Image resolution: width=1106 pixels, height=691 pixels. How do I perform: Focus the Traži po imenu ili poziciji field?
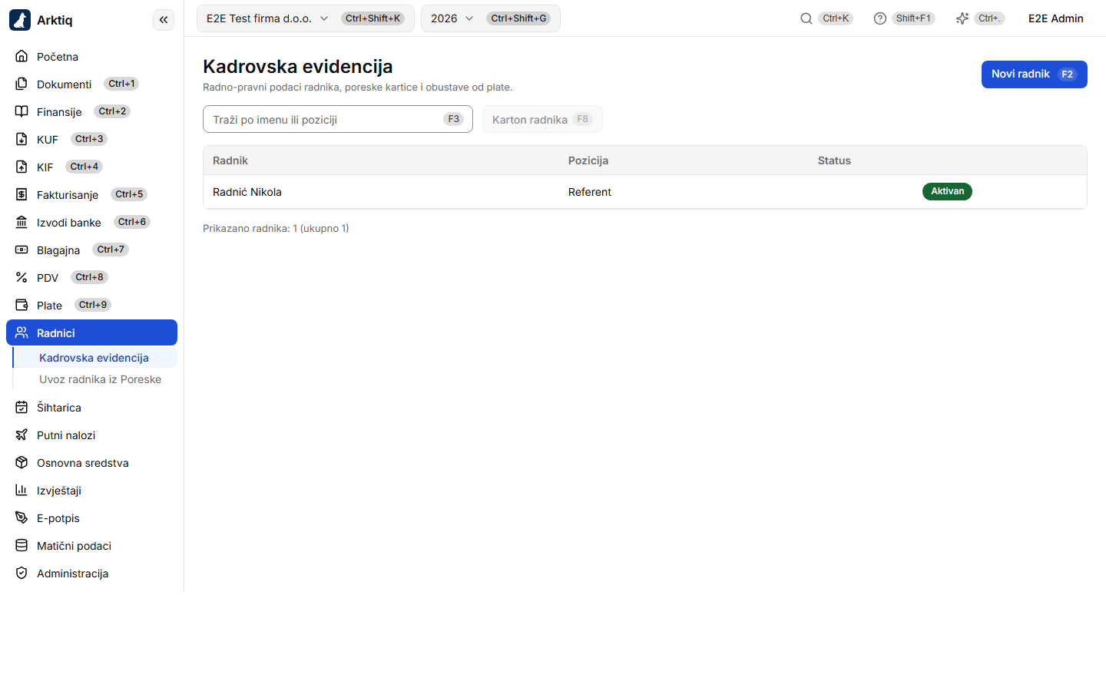[x=338, y=119]
